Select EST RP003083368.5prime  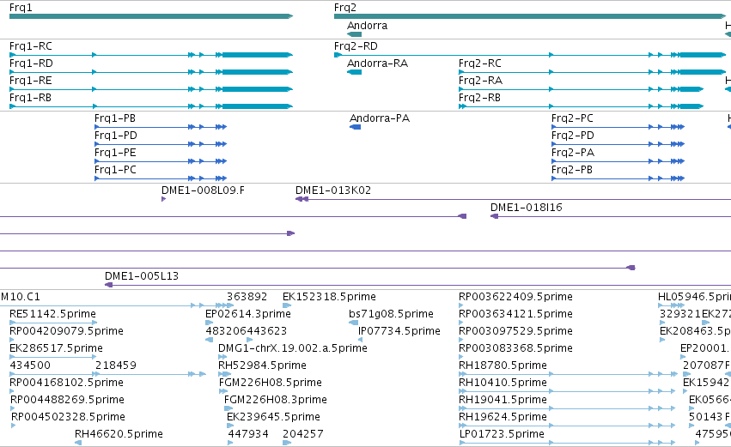click(x=515, y=348)
